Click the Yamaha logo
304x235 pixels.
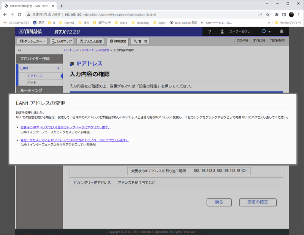(x=30, y=32)
